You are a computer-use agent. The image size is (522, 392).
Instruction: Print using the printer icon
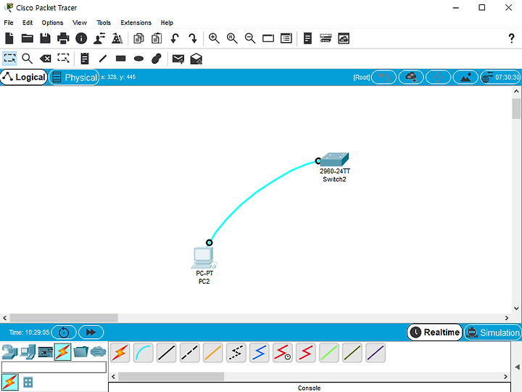coord(63,38)
